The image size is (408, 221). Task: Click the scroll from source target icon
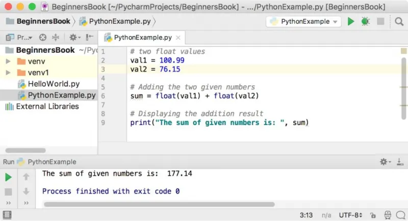click(43, 38)
